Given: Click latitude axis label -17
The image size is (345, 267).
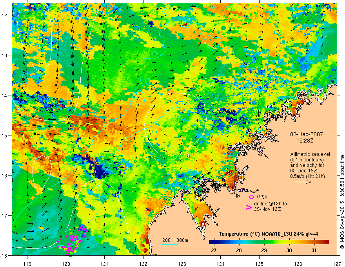Looking at the screenshot, I should (x=4, y=215).
